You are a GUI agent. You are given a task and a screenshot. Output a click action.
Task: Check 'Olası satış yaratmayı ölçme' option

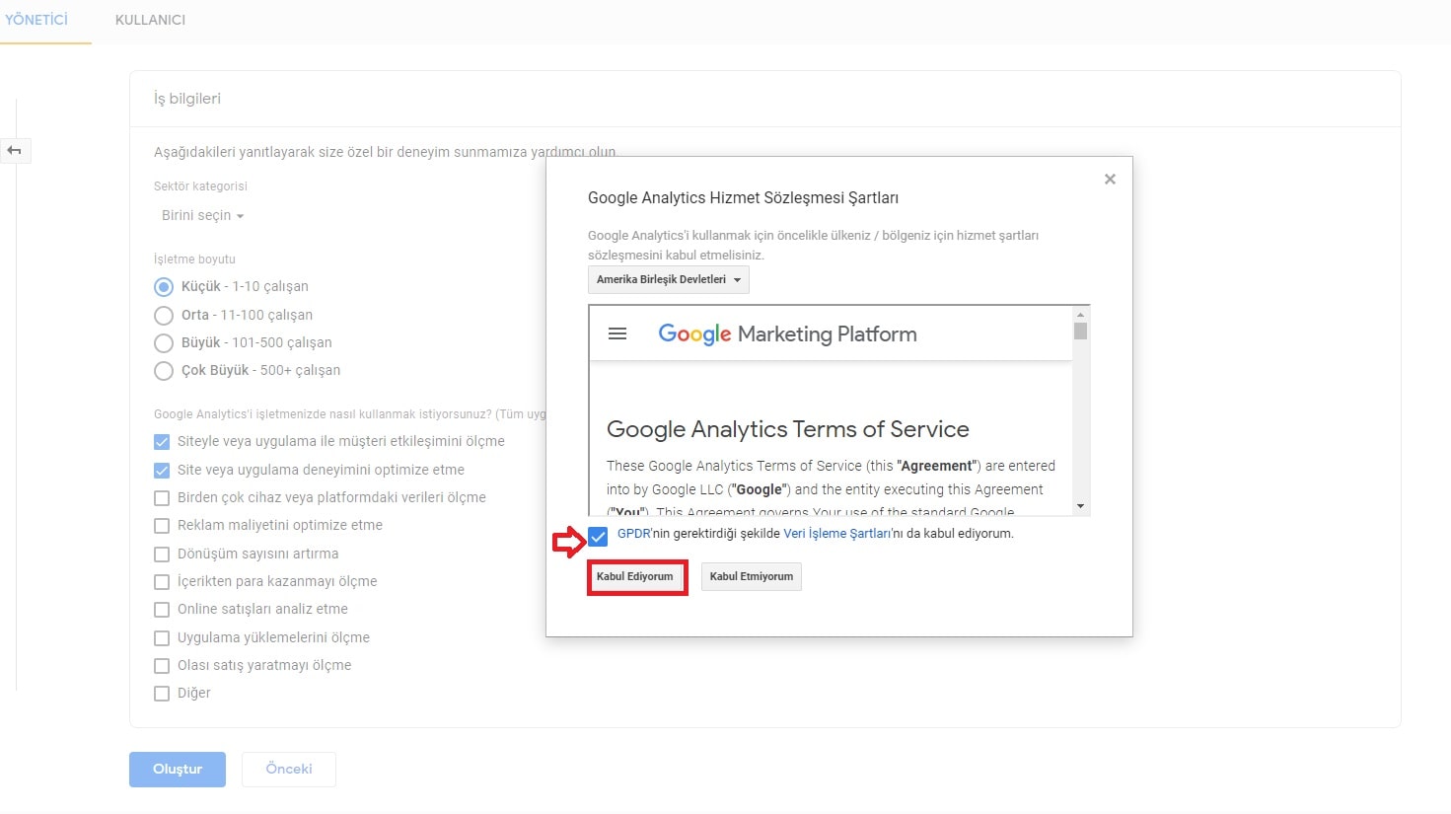pyautogui.click(x=162, y=666)
